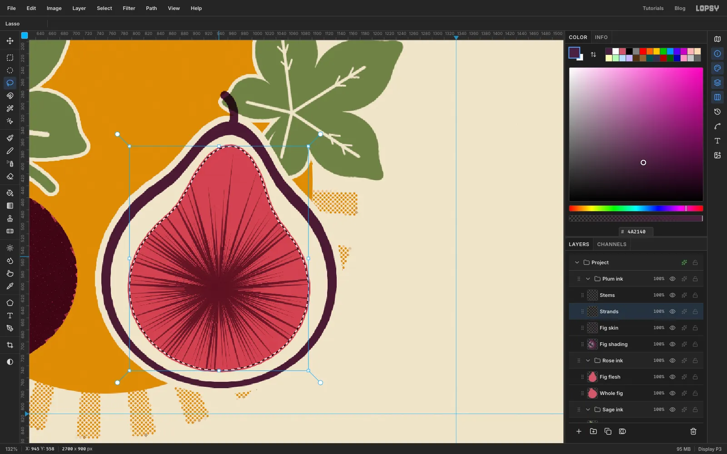Duplicate the selected layer
Viewport: 727px width, 454px height.
pos(608,431)
